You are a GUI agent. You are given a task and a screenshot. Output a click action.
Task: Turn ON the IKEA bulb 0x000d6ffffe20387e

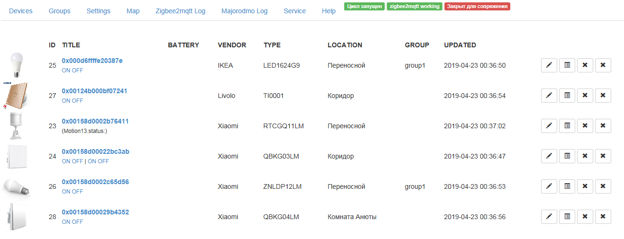[66, 71]
